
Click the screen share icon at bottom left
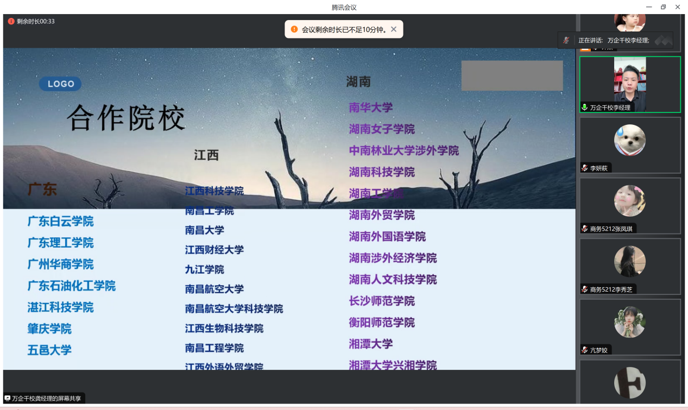click(8, 398)
